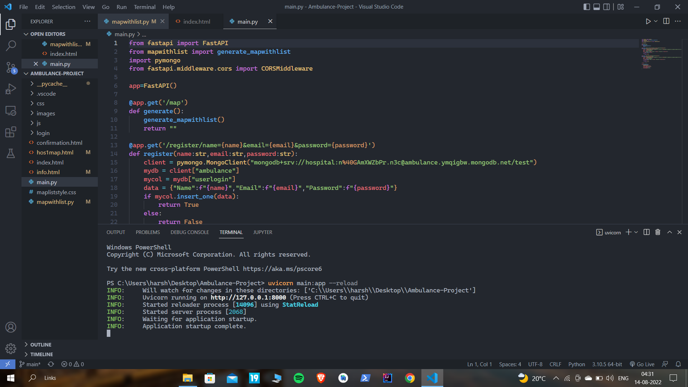Open Testing flask icon in activity bar
The image size is (688, 387).
11,153
